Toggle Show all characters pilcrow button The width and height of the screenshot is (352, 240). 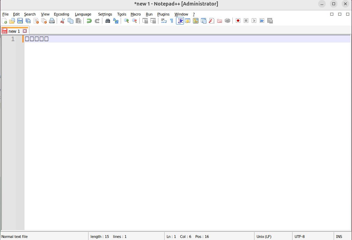point(172,21)
